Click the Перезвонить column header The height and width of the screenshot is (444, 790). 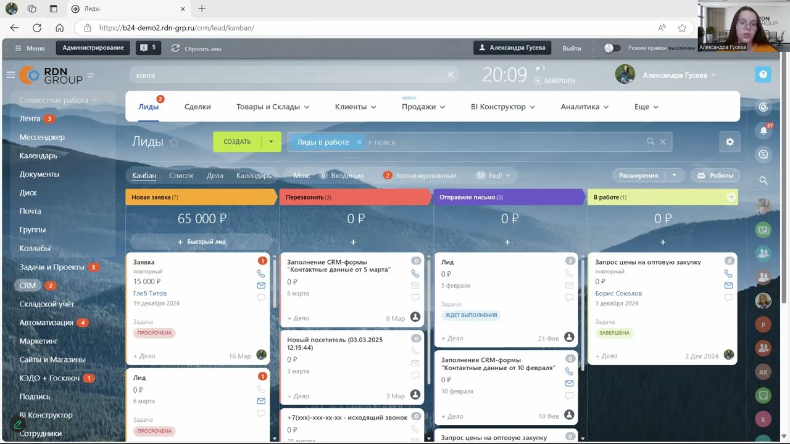pos(355,197)
